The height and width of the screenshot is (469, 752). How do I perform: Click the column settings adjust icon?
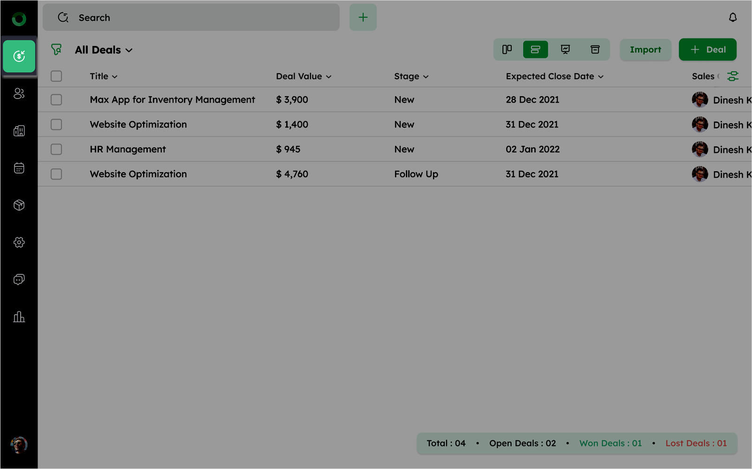732,76
